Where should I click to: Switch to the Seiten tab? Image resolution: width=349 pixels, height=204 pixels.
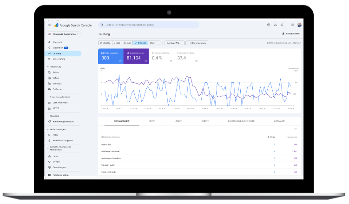point(152,121)
